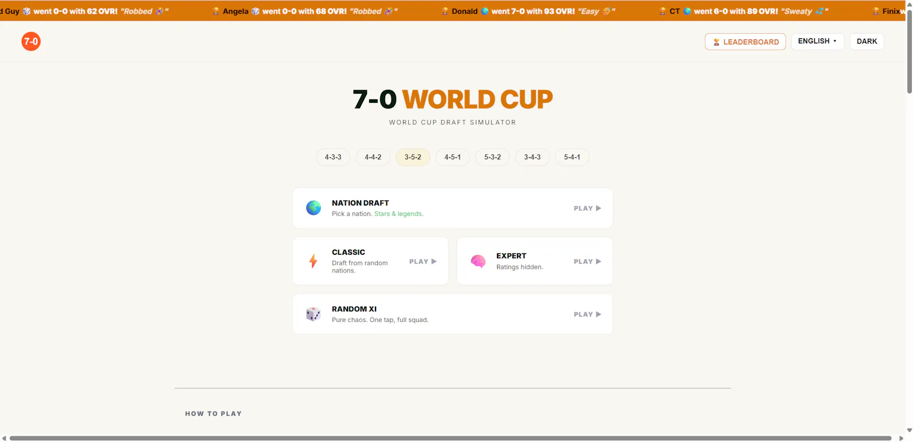
Task: Click the scroll down arrow of the vertical scrollbar
Action: pyautogui.click(x=910, y=431)
